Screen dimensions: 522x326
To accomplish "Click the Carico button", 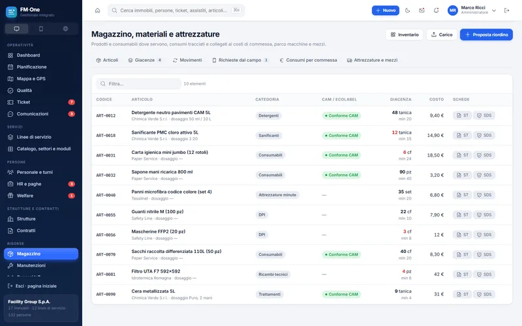I will pyautogui.click(x=442, y=35).
